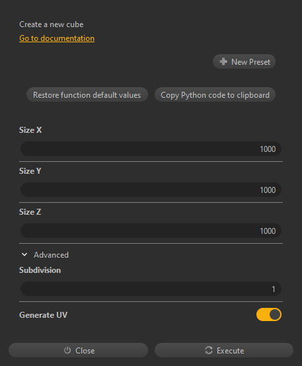Collapse the Advanced section using its chevron

24,254
